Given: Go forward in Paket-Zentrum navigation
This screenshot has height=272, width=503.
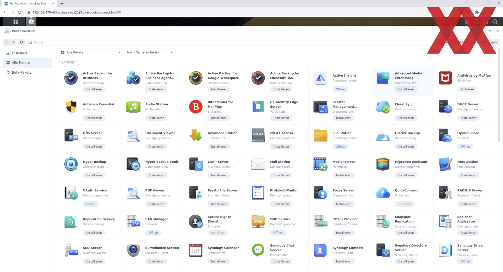Looking at the screenshot, I should [x=13, y=42].
